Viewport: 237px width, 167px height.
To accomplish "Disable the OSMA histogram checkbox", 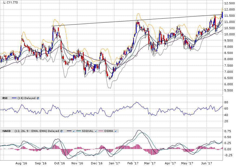I will pos(116,131).
